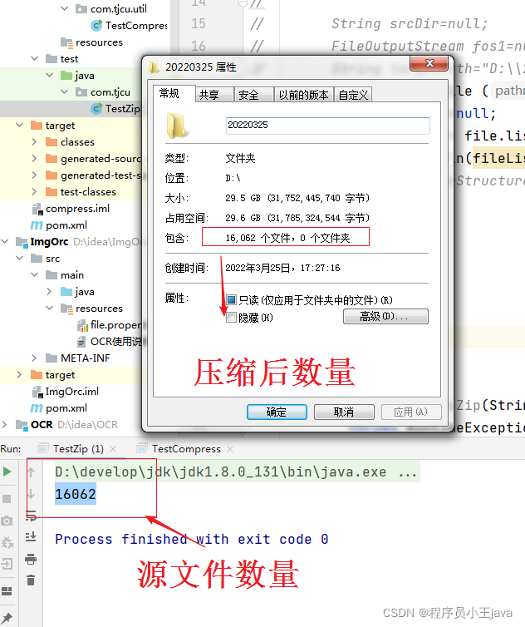This screenshot has height=627, width=525.
Task: Switch to TestZip (1) run tab
Action: click(x=78, y=449)
